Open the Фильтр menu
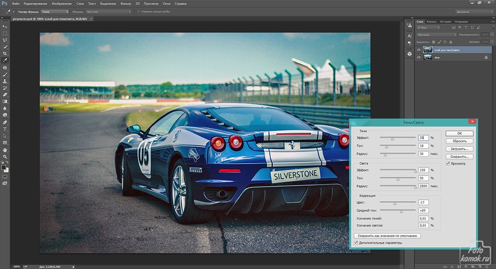Image resolution: width=496 pixels, height=269 pixels. pyautogui.click(x=125, y=3)
